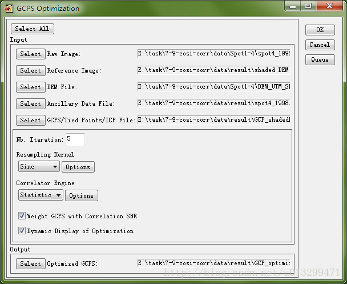Toggle Dynamic Display of Optimization checkbox
This screenshot has height=284, width=347.
click(x=22, y=231)
